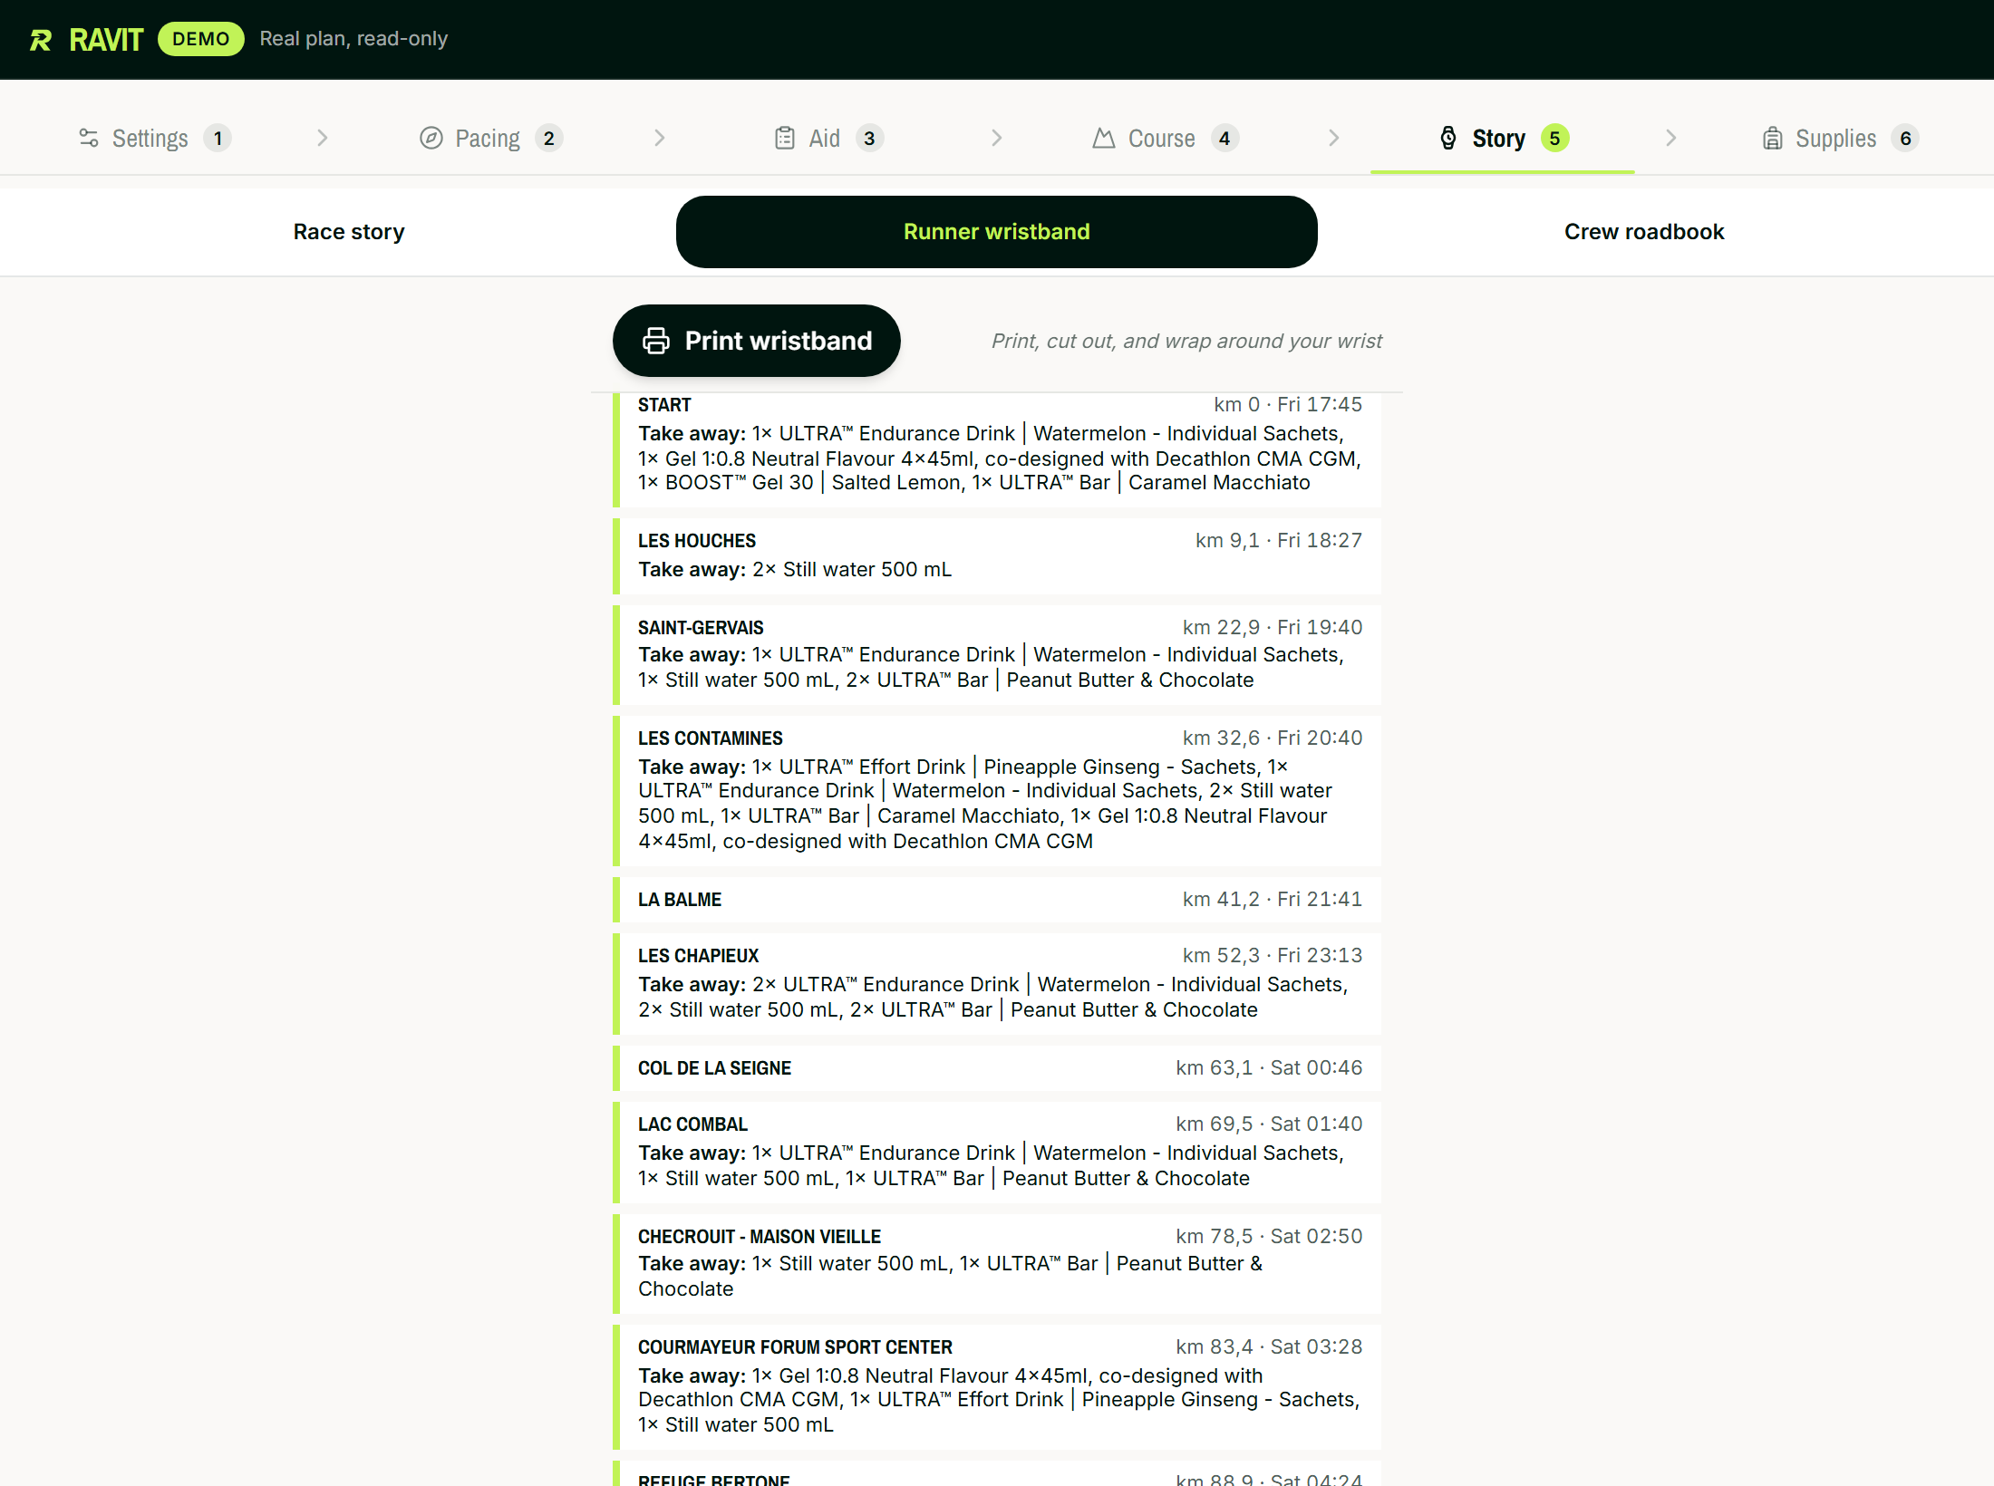The image size is (1994, 1486).
Task: Click the chevron after Settings step
Action: pyautogui.click(x=323, y=138)
